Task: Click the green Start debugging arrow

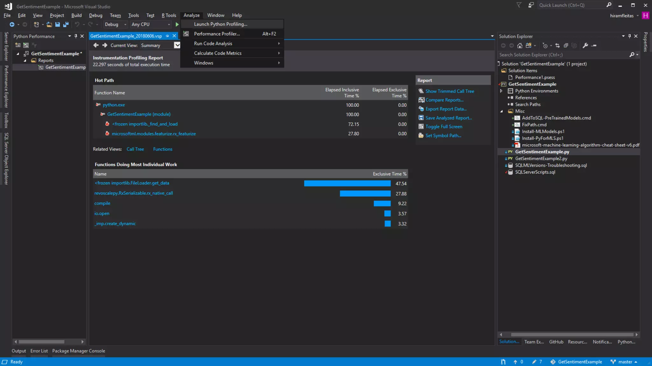Action: click(x=177, y=24)
